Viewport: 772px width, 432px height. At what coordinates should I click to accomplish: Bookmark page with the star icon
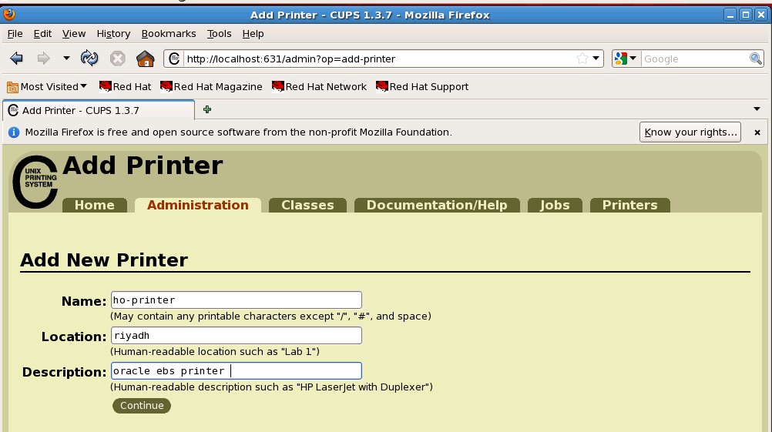(x=582, y=59)
